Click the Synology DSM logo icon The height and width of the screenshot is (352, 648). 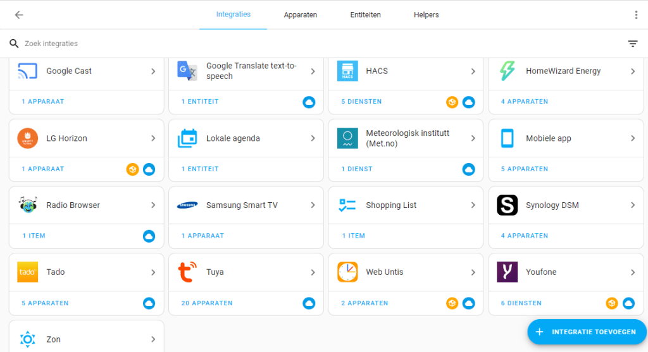tap(507, 205)
